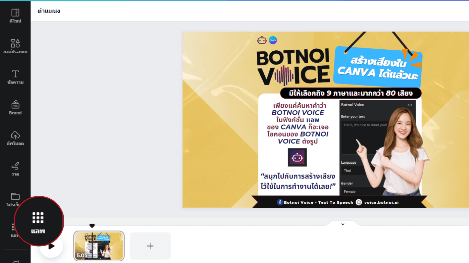
Task: Select the "Botnoi Voice - Text To Speech" footer text
Action: pos(318,202)
